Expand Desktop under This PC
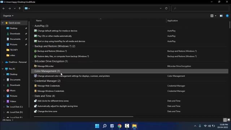231x130 pixels. point(4,74)
